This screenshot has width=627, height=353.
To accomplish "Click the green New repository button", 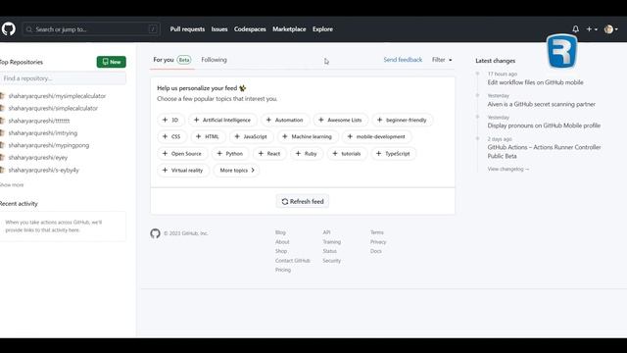I will click(x=111, y=62).
